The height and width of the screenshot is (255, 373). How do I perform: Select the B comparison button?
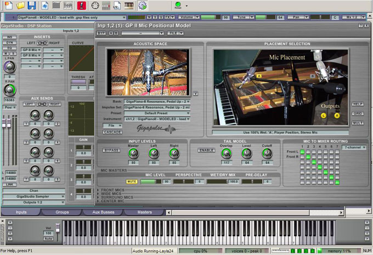[116, 33]
